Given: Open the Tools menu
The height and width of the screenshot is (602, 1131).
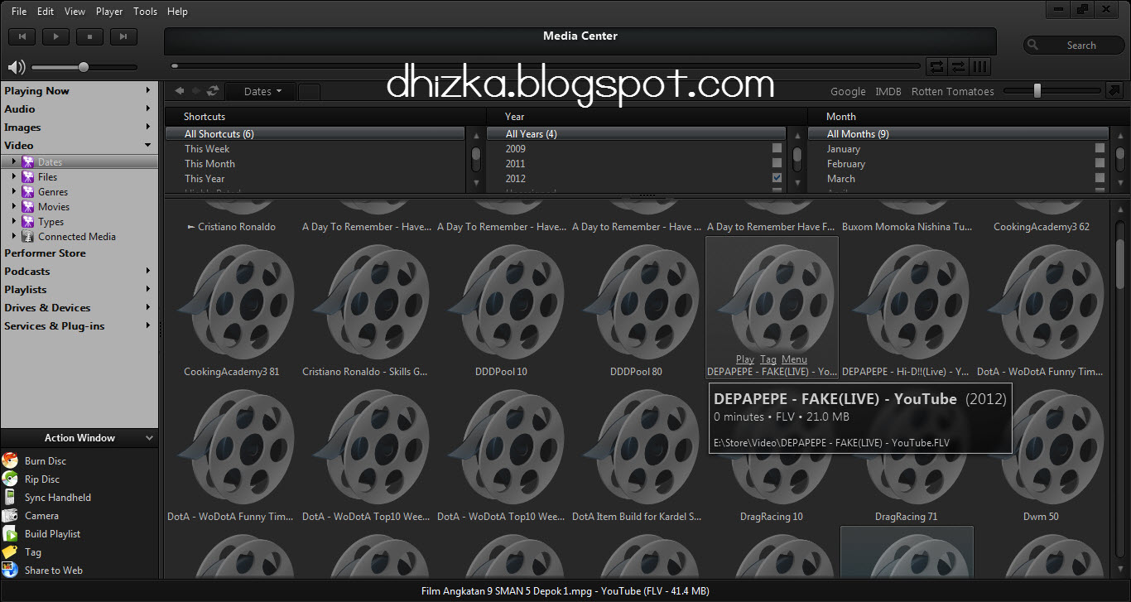Looking at the screenshot, I should tap(145, 12).
